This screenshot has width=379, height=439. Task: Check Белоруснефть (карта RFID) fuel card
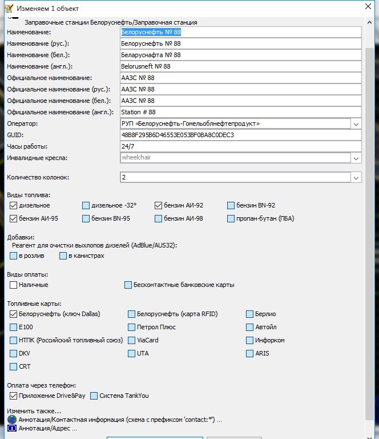pos(131,314)
